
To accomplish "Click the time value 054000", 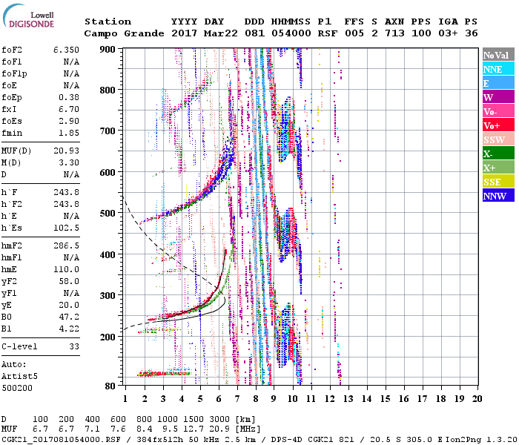I will pyautogui.click(x=291, y=33).
